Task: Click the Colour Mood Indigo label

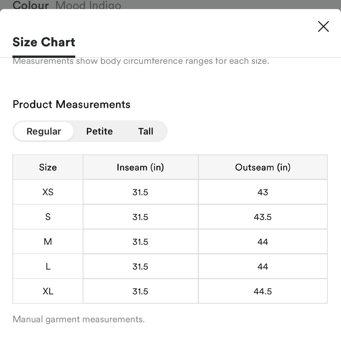Action: (67, 5)
